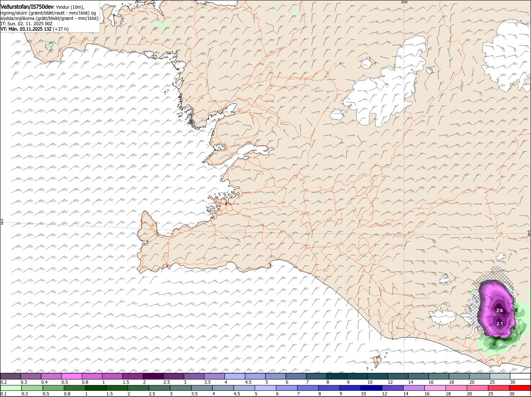Select the top-row swatch between 0.2 and 0.3
This screenshot has height=397, width=531.
(11, 376)
